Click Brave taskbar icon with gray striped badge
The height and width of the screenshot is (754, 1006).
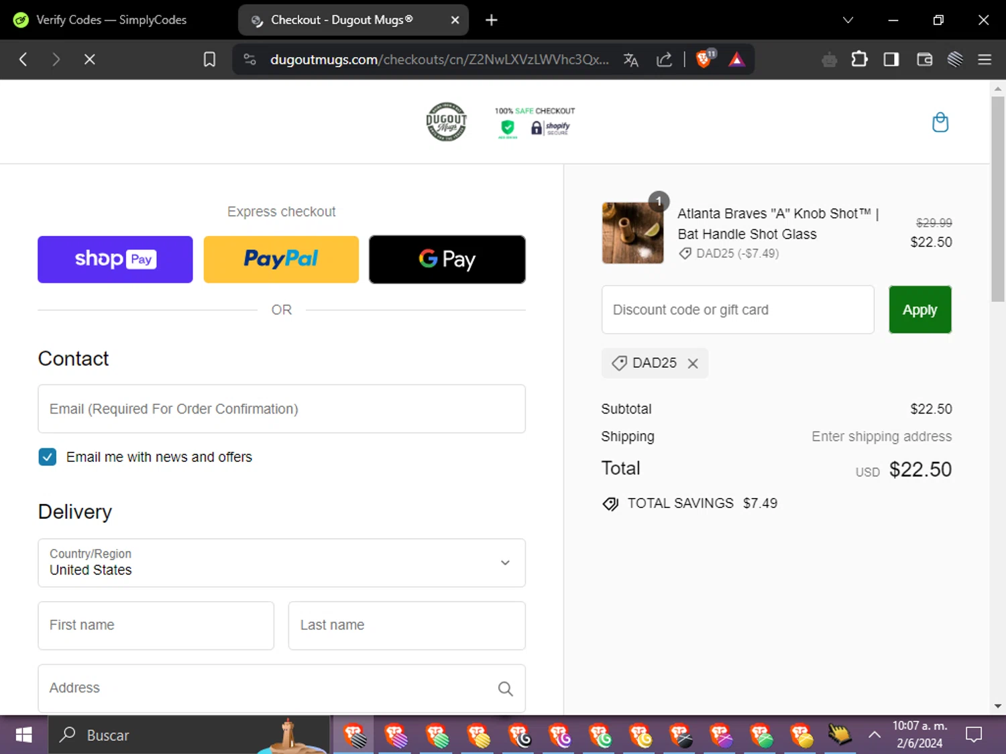[x=355, y=735]
